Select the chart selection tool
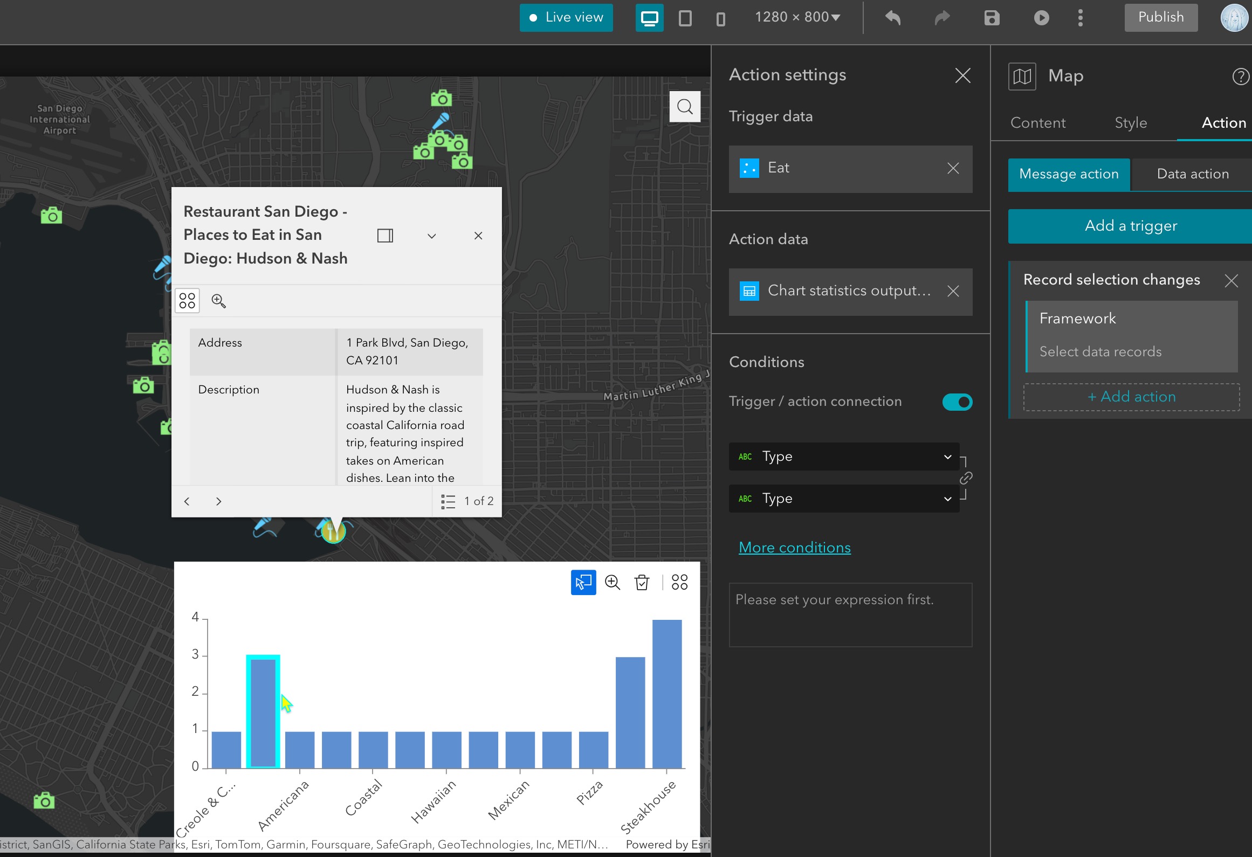1252x857 pixels. point(583,583)
